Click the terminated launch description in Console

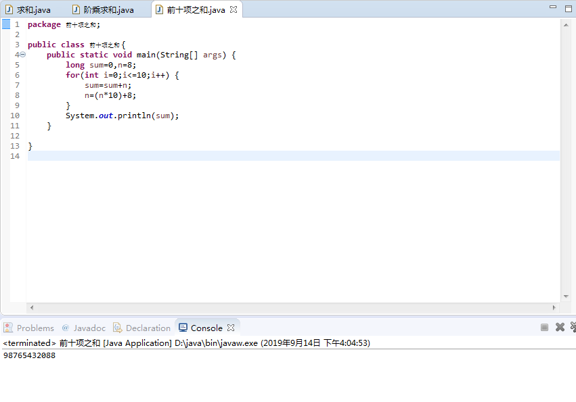pos(187,343)
